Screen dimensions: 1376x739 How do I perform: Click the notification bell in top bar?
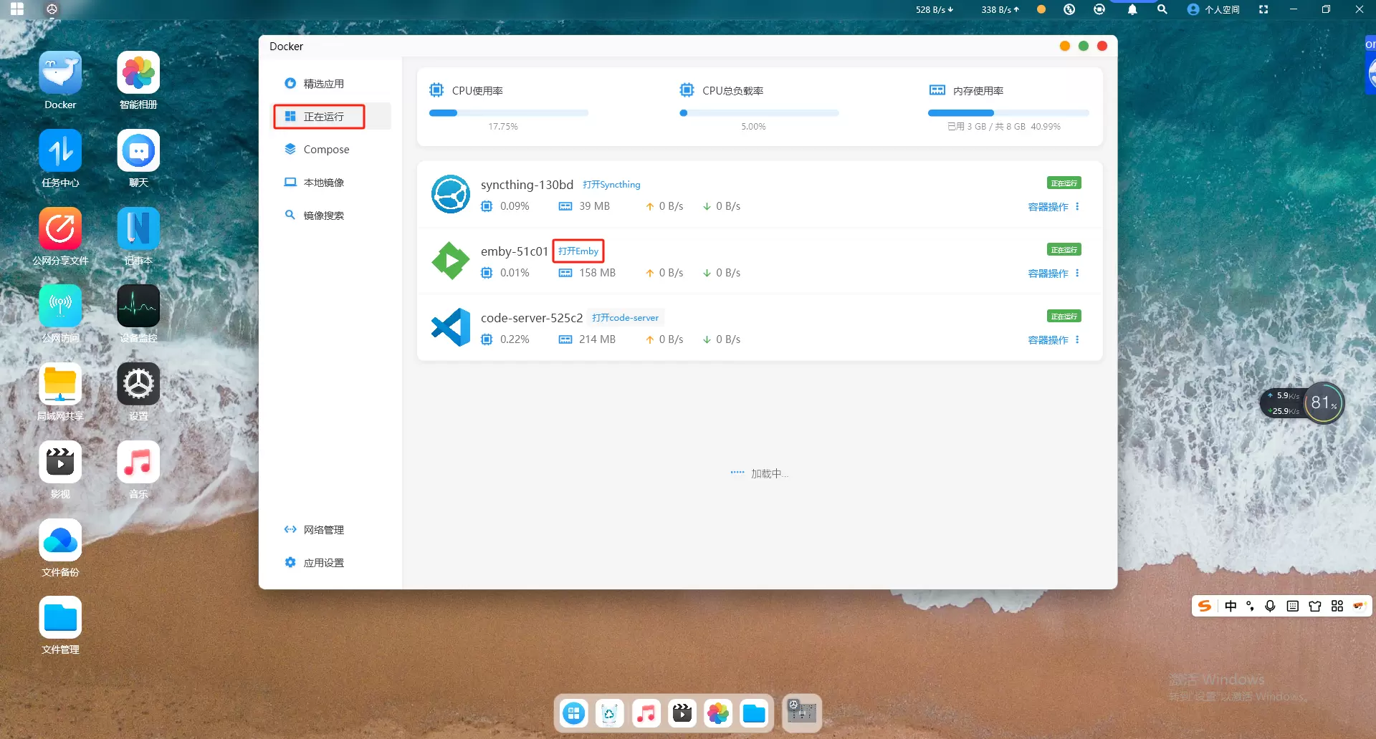1132,9
